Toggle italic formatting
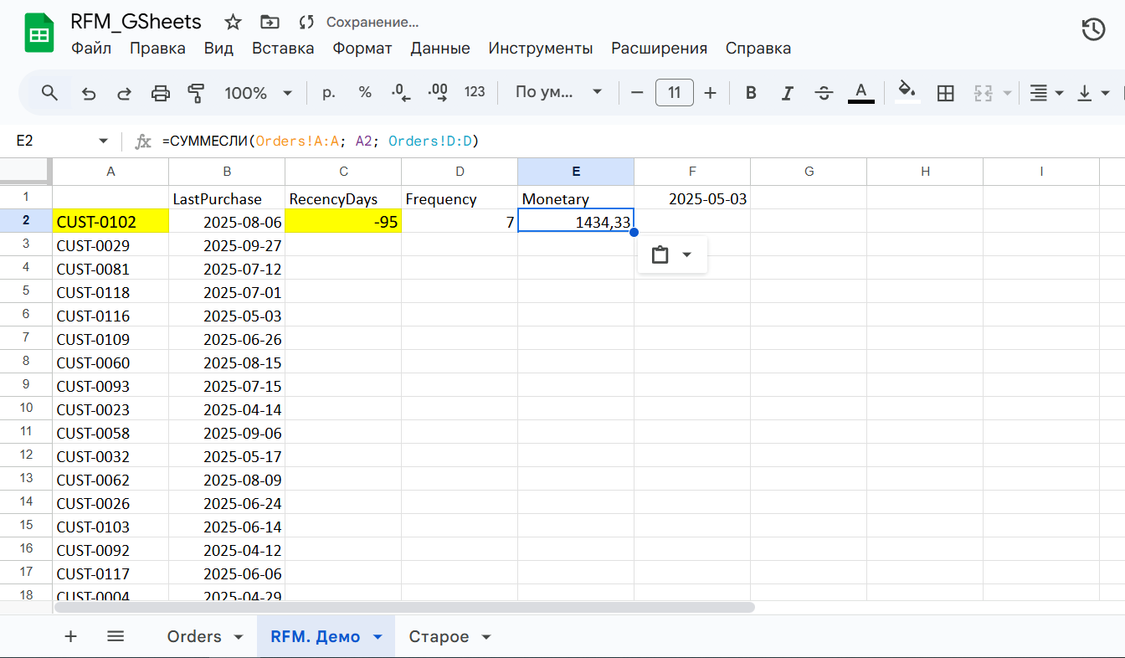This screenshot has height=658, width=1125. click(787, 93)
